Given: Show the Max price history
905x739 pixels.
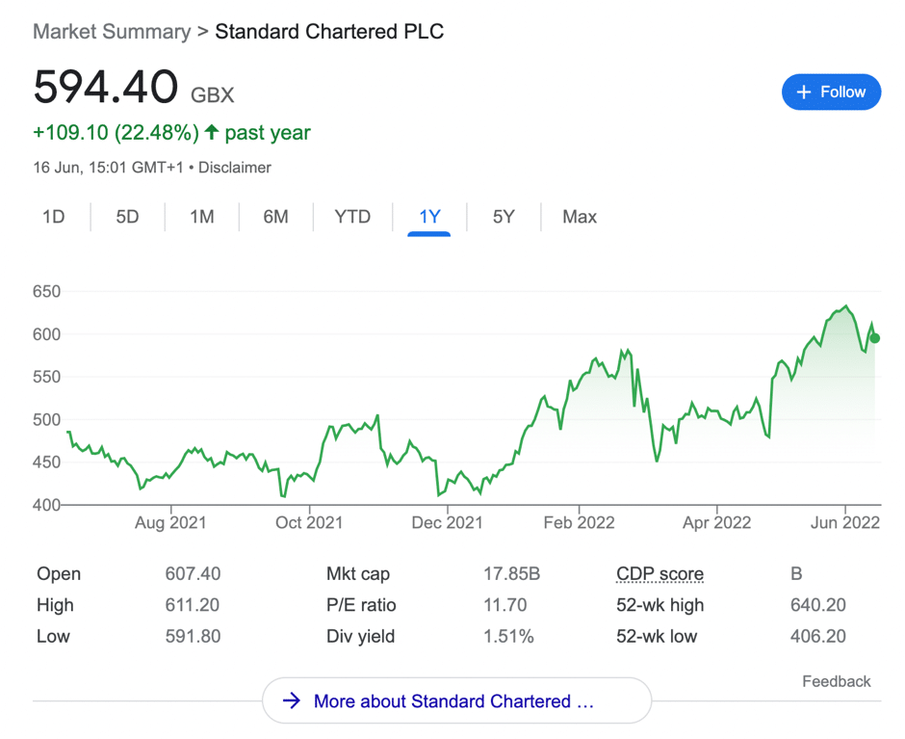Looking at the screenshot, I should pos(580,217).
